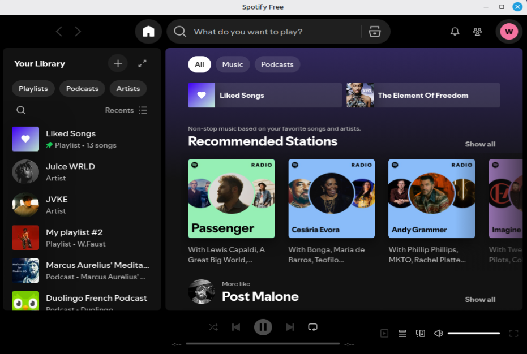
Task: Toggle shuffle playback
Action: [x=213, y=327]
